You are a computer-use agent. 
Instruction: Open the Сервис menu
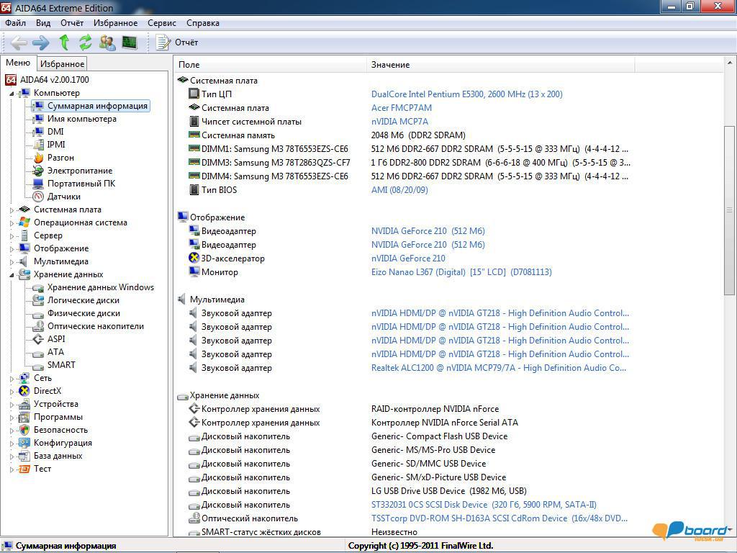point(161,22)
